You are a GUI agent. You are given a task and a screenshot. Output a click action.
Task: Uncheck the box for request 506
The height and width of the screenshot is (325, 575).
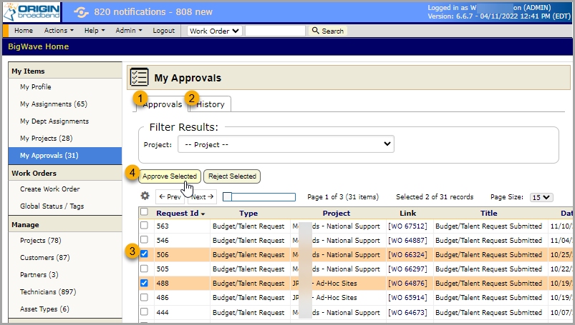(144, 254)
